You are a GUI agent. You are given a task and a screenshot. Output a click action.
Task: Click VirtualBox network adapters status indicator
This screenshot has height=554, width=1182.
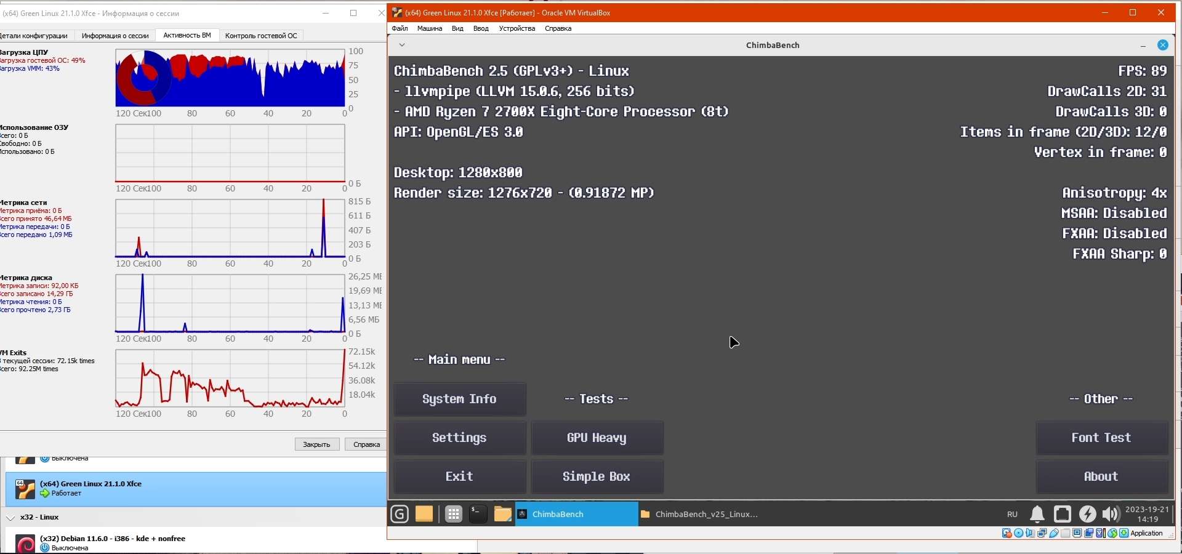[1042, 533]
